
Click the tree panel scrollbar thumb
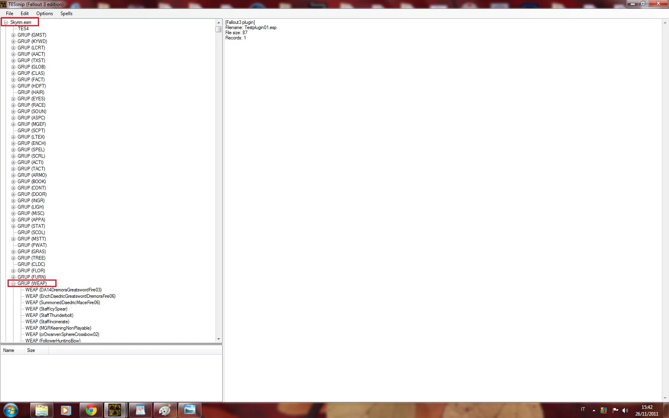(218, 29)
